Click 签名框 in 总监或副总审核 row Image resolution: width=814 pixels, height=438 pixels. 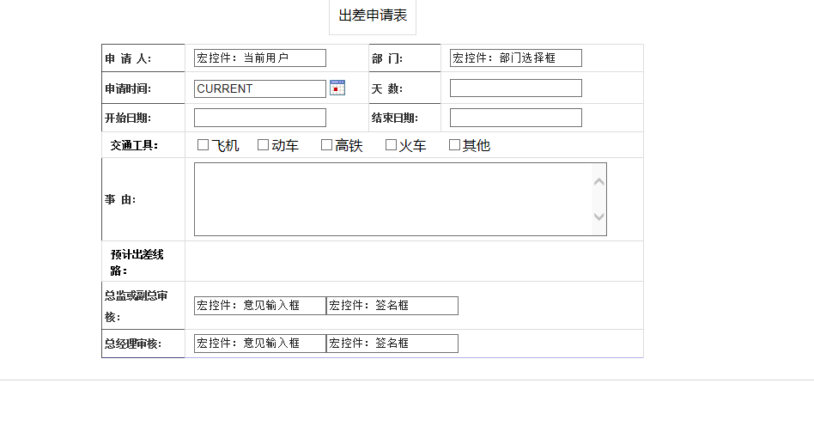click(392, 306)
